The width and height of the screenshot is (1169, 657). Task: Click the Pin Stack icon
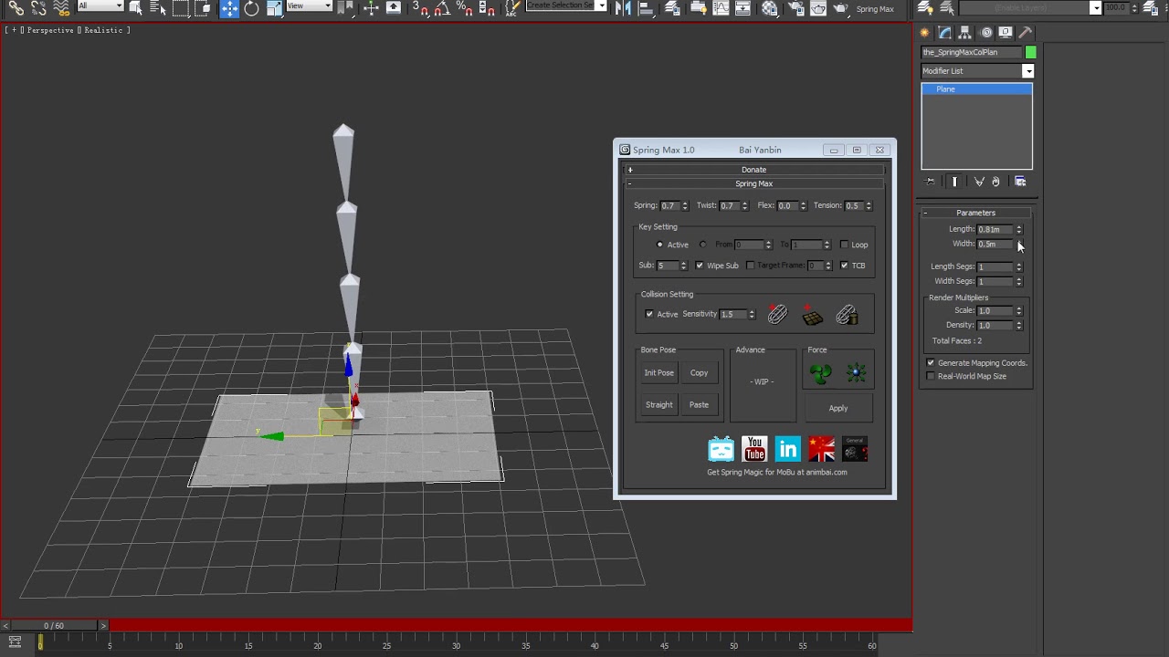(931, 182)
